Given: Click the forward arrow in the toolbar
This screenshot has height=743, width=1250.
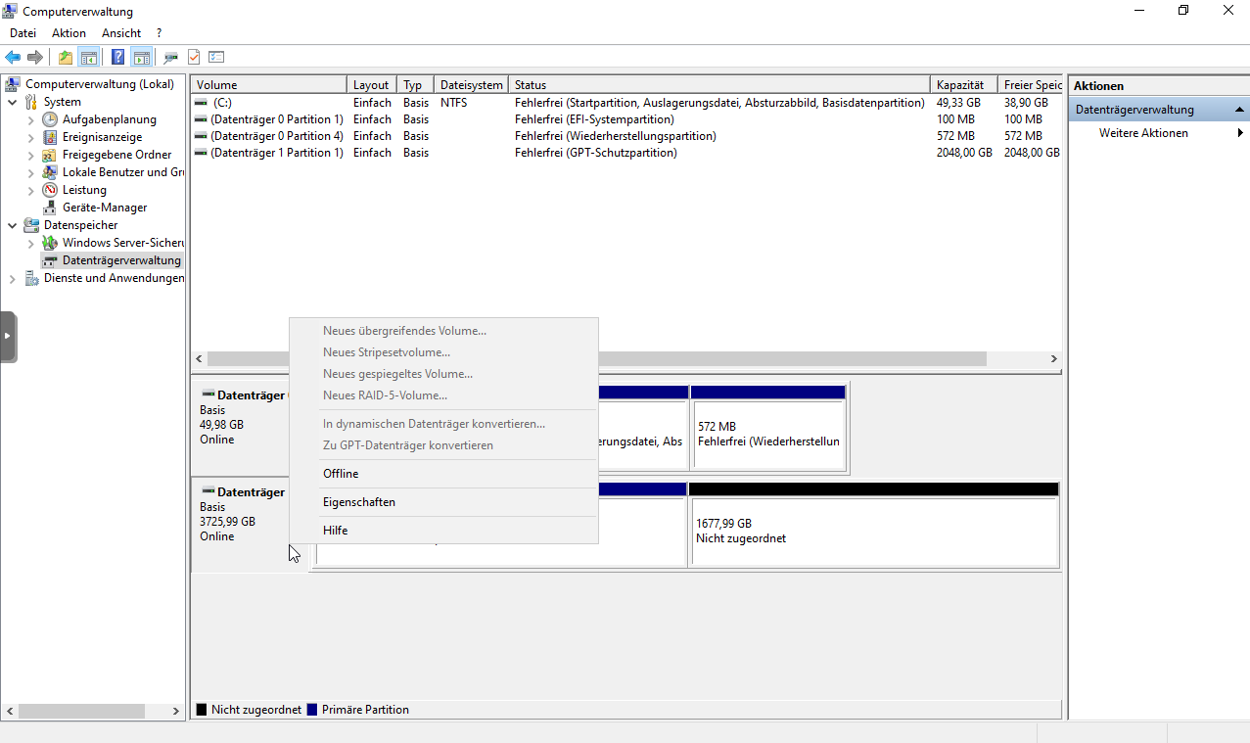Looking at the screenshot, I should (x=34, y=57).
